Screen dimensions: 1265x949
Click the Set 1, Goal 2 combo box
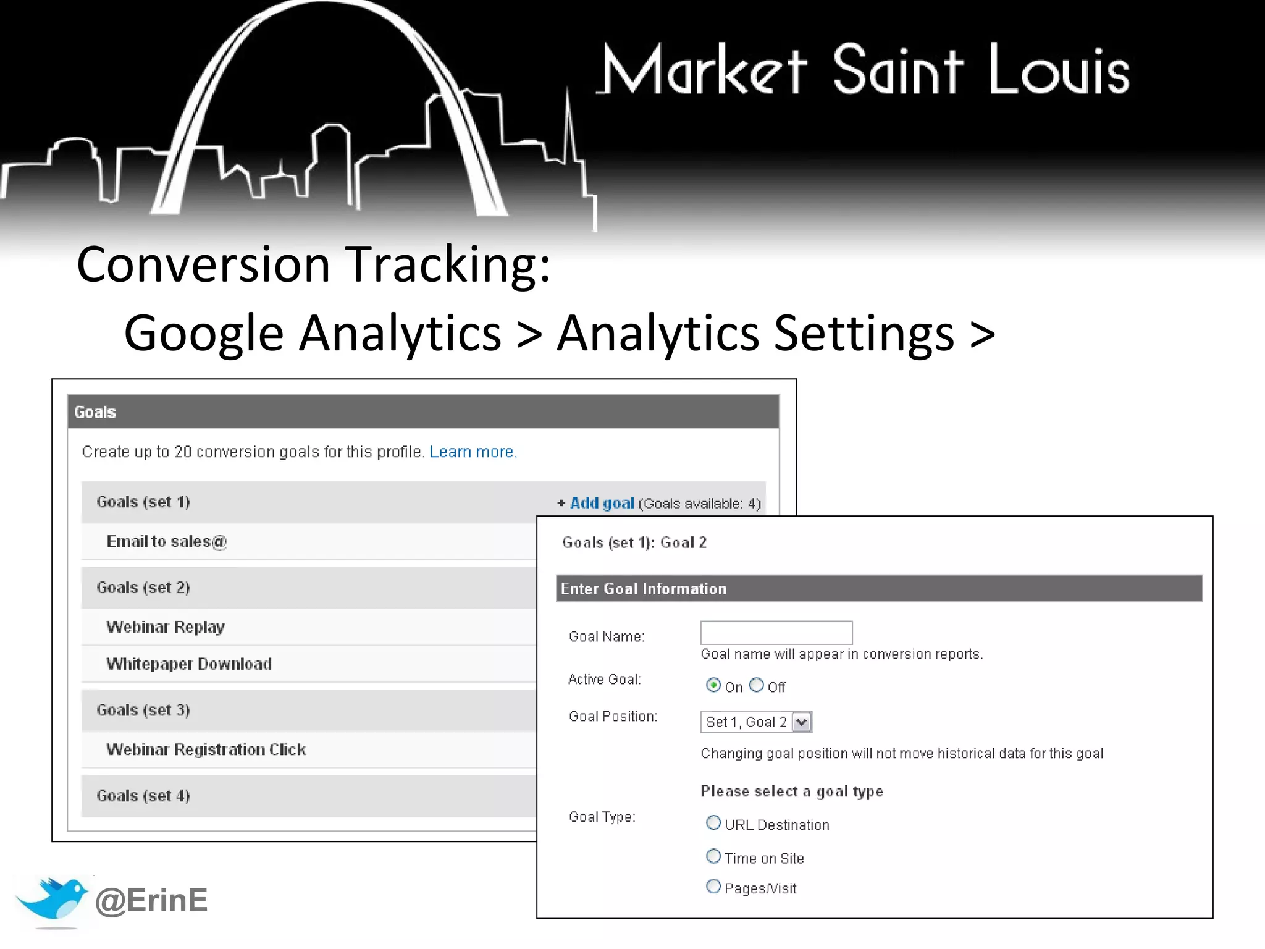click(746, 722)
